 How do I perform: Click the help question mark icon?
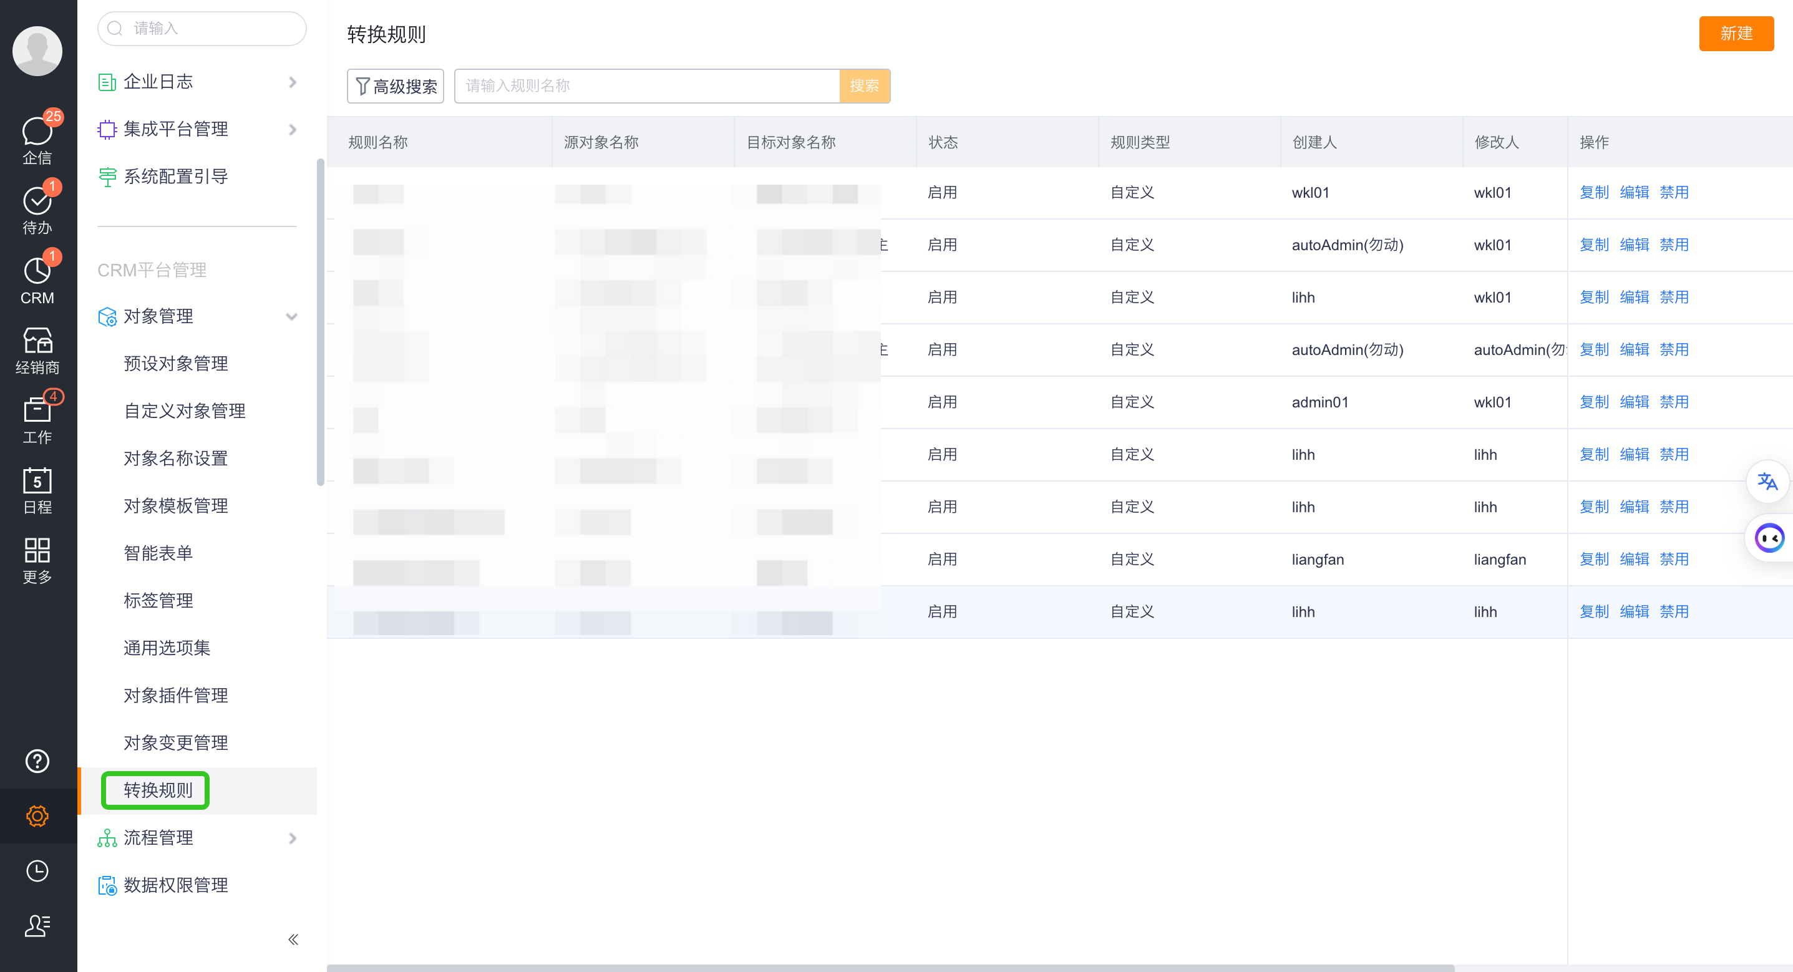point(37,761)
